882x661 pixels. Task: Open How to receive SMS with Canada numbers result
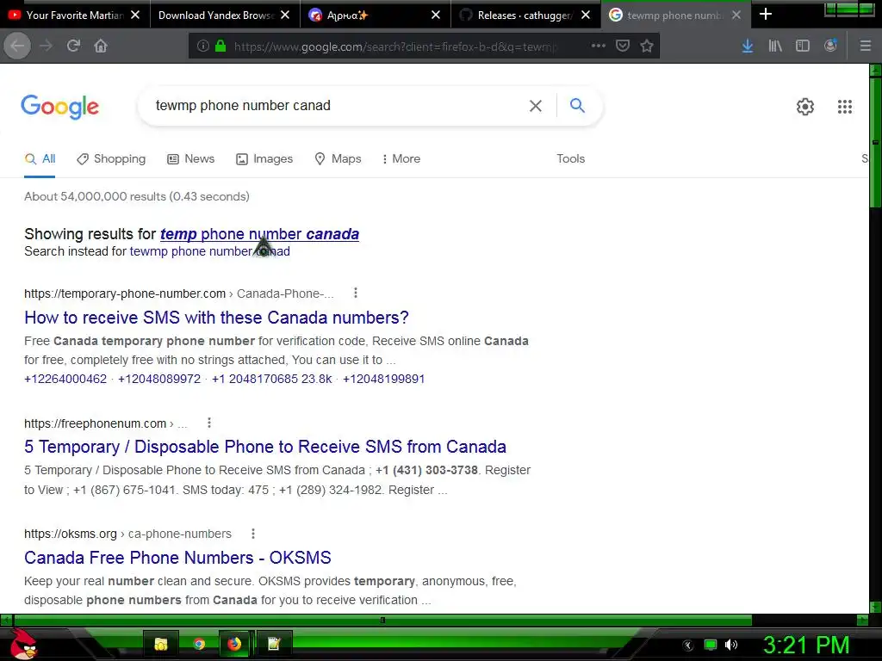pyautogui.click(x=216, y=318)
